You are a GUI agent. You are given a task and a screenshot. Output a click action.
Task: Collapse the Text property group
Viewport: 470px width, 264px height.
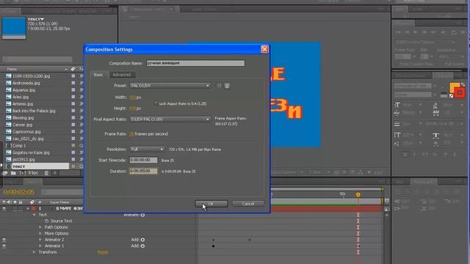pos(34,215)
